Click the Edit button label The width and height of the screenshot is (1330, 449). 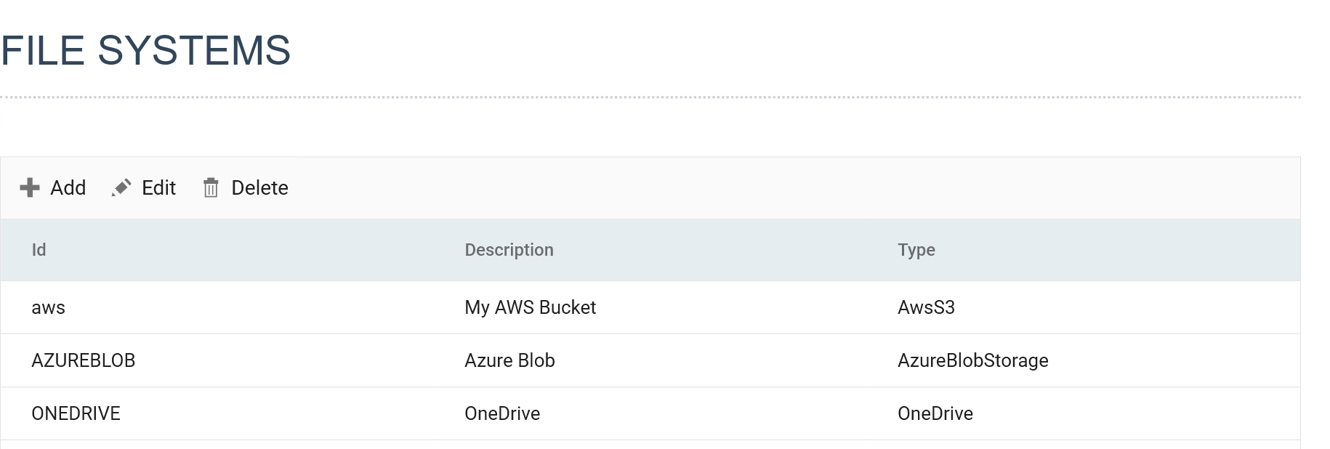158,187
